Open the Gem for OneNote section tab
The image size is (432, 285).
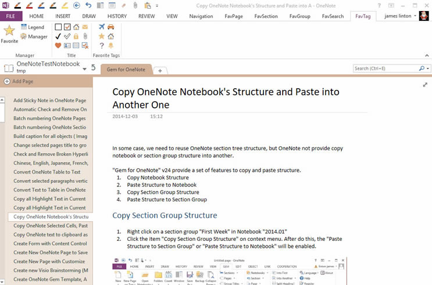click(x=126, y=70)
